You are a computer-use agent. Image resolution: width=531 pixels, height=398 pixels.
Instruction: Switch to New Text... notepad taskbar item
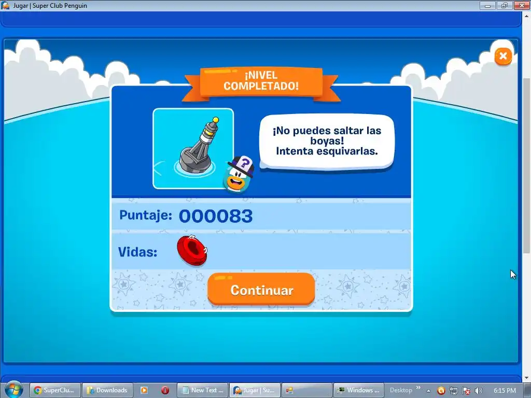tap(203, 390)
